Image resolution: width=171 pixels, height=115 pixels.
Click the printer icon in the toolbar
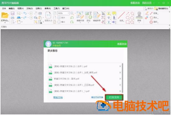click(12, 17)
